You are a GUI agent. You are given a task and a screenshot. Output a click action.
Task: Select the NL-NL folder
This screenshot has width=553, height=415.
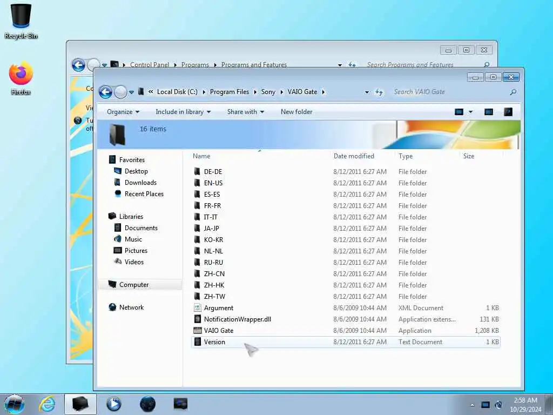coord(213,251)
